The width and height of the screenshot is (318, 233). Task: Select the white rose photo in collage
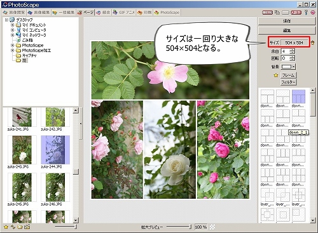point(170,149)
